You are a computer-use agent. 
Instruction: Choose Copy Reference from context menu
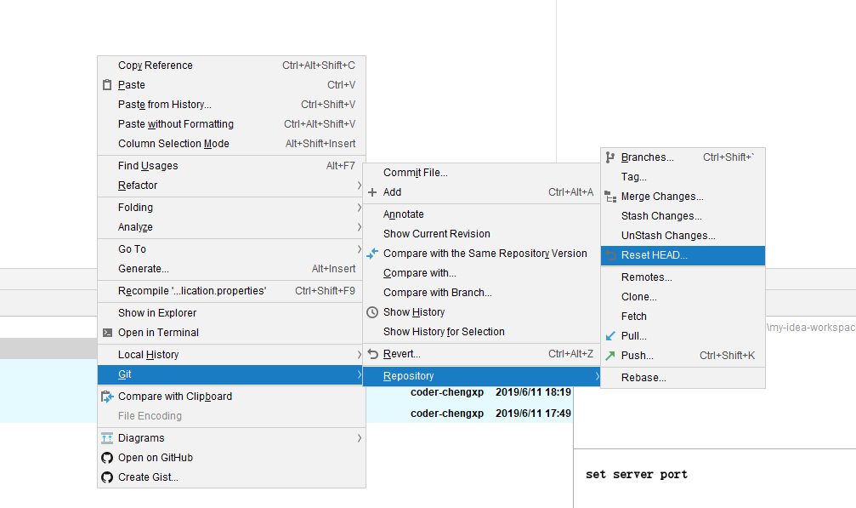(231, 66)
